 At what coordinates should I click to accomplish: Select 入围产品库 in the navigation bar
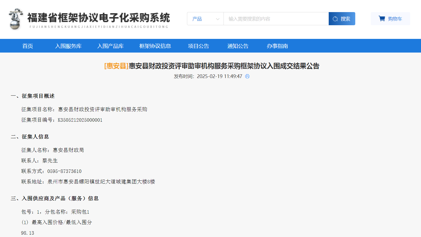pyautogui.click(x=110, y=46)
